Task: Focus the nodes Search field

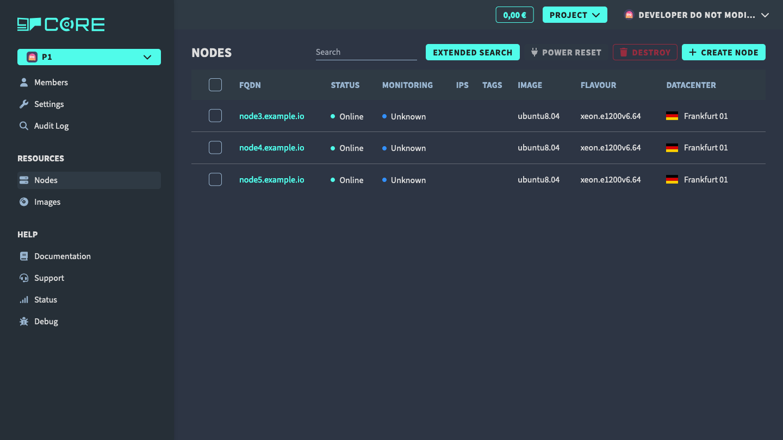Action: pyautogui.click(x=366, y=52)
